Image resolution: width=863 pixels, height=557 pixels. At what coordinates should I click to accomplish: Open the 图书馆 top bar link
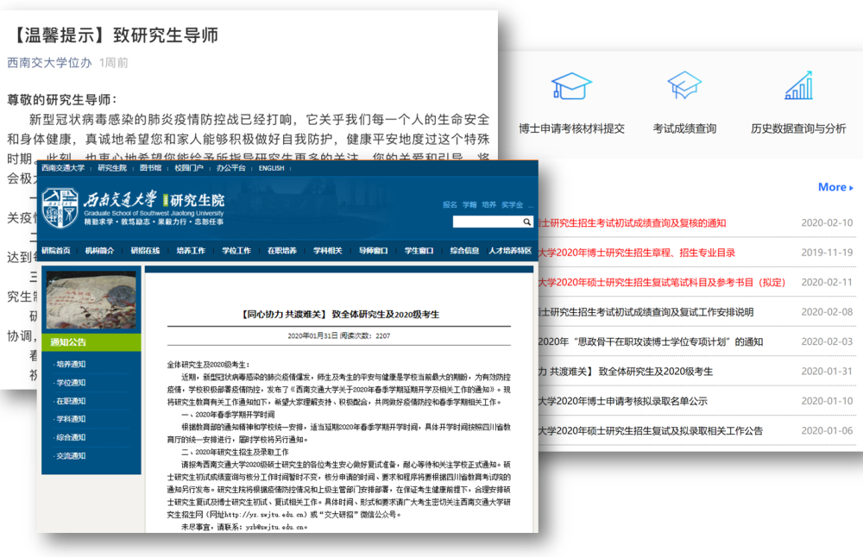pyautogui.click(x=151, y=168)
